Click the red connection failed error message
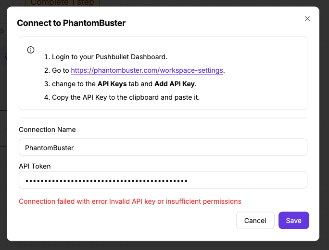 [x=130, y=201]
